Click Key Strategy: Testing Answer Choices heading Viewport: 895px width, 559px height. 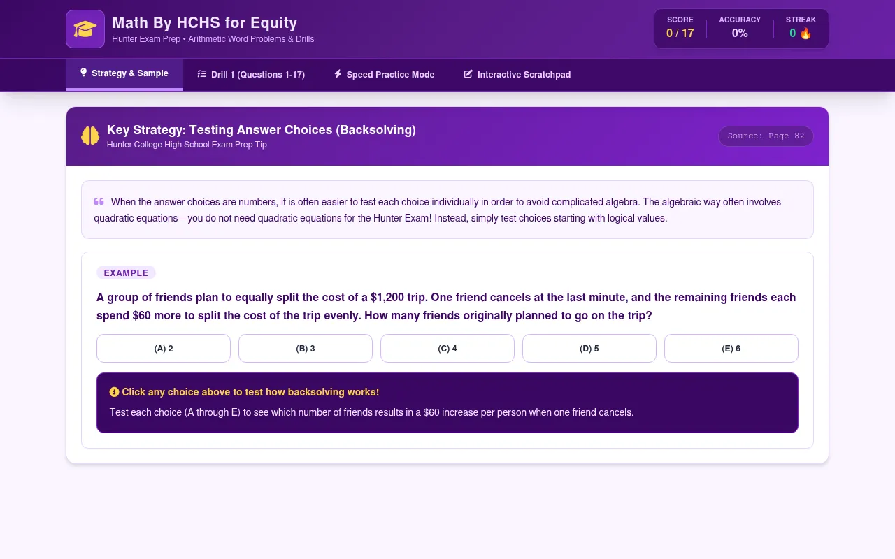[262, 130]
